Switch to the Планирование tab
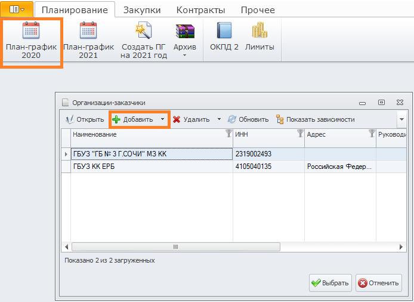The image size is (414, 302). (75, 10)
